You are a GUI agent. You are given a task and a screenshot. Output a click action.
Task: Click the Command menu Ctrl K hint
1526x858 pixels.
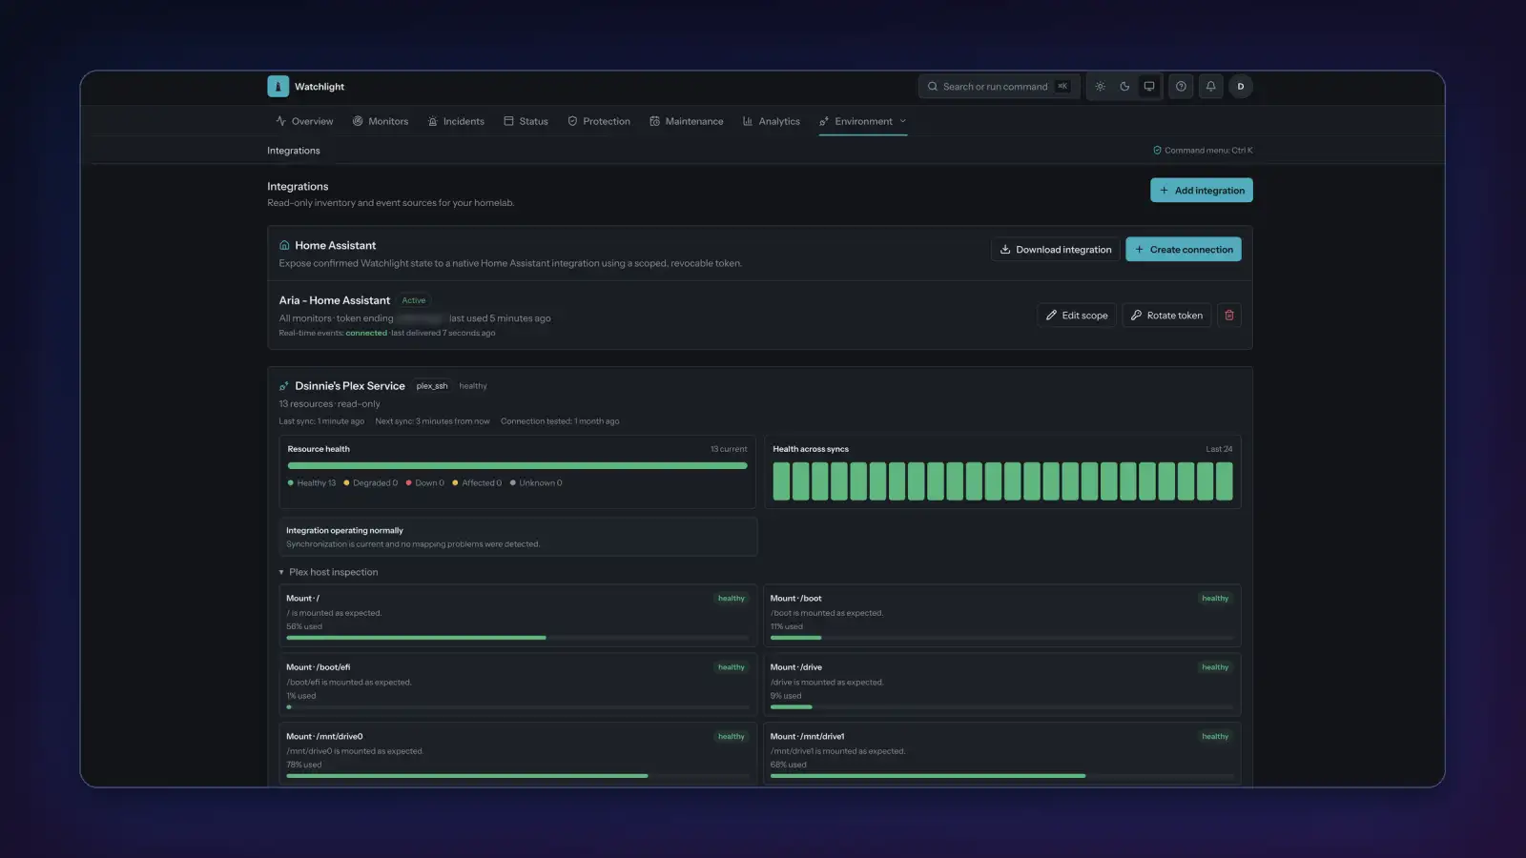(x=1203, y=151)
